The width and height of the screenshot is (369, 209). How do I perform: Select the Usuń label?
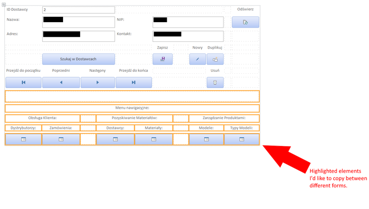coord(215,70)
